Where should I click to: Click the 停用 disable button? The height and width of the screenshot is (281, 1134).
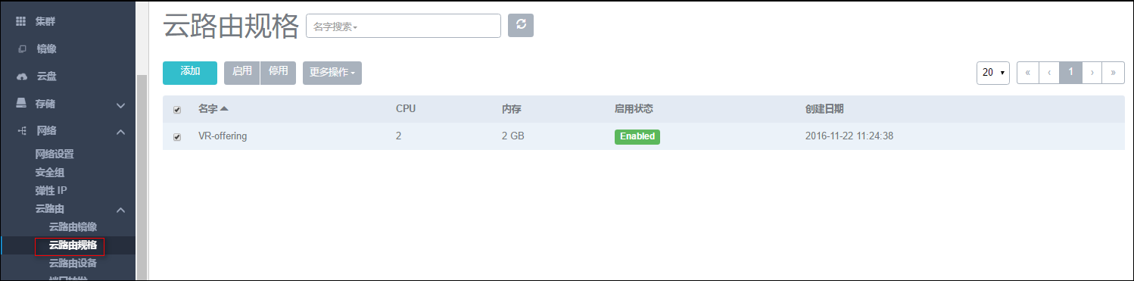pyautogui.click(x=278, y=73)
